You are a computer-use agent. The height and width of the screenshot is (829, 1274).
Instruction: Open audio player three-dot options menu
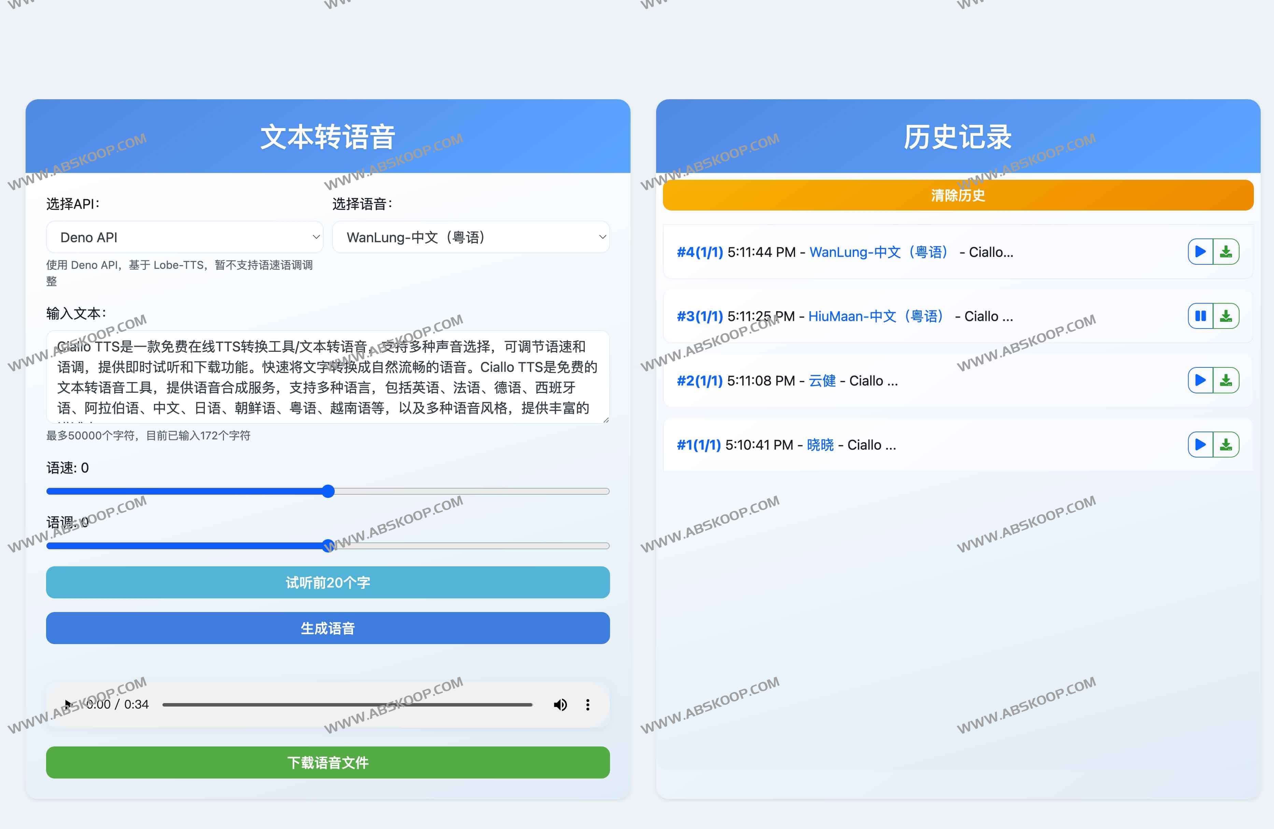tap(588, 704)
